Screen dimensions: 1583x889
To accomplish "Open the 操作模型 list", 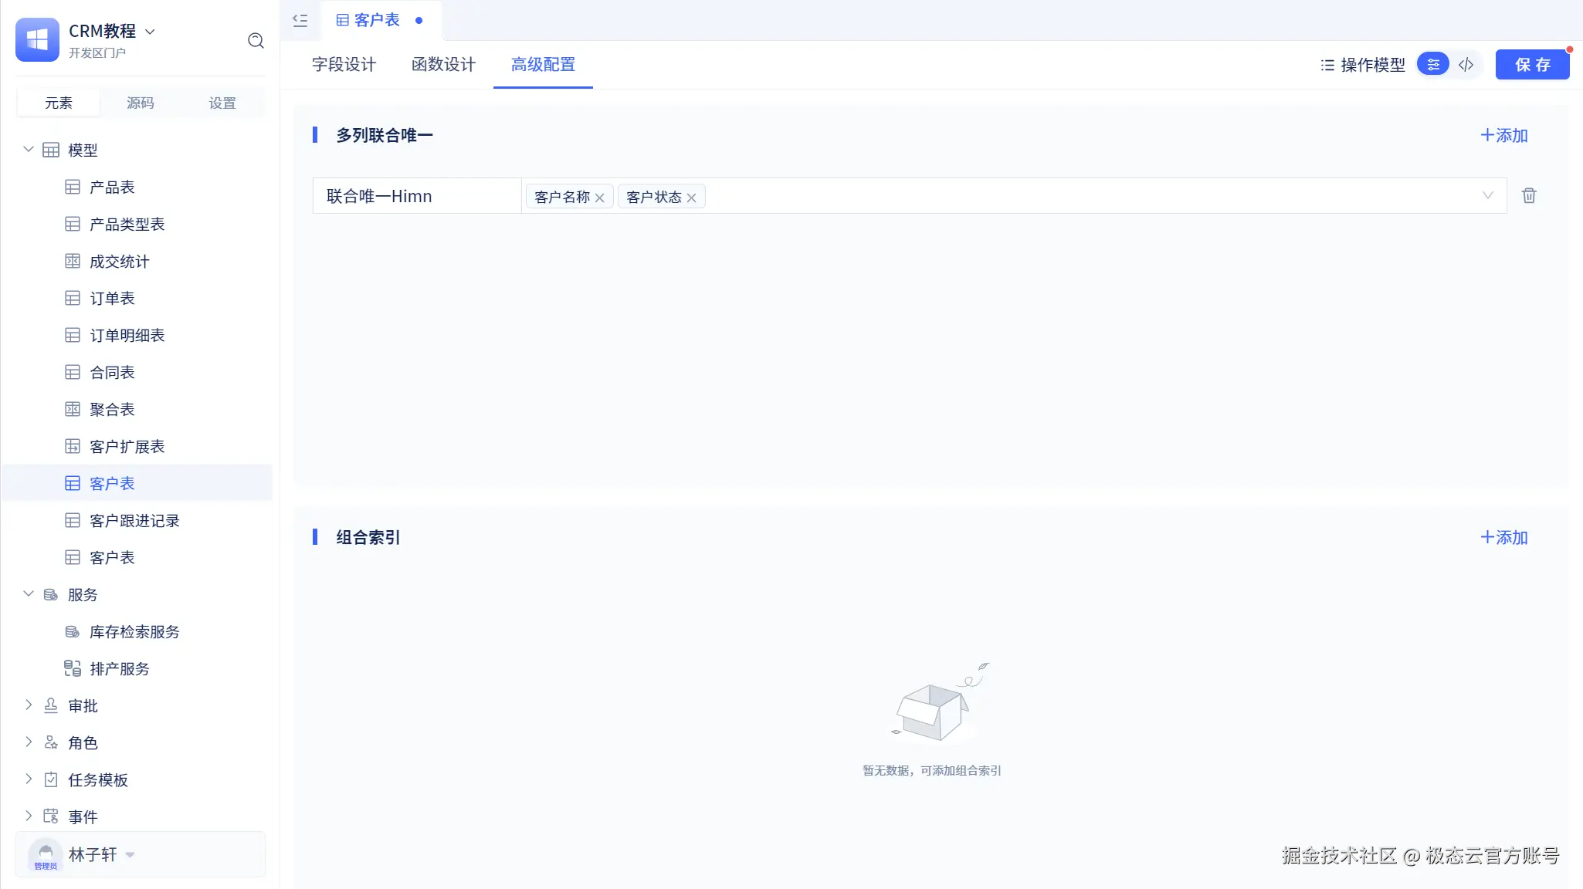I will 1363,65.
